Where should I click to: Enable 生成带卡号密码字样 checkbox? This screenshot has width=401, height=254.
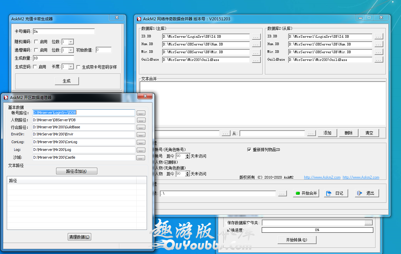click(78, 67)
